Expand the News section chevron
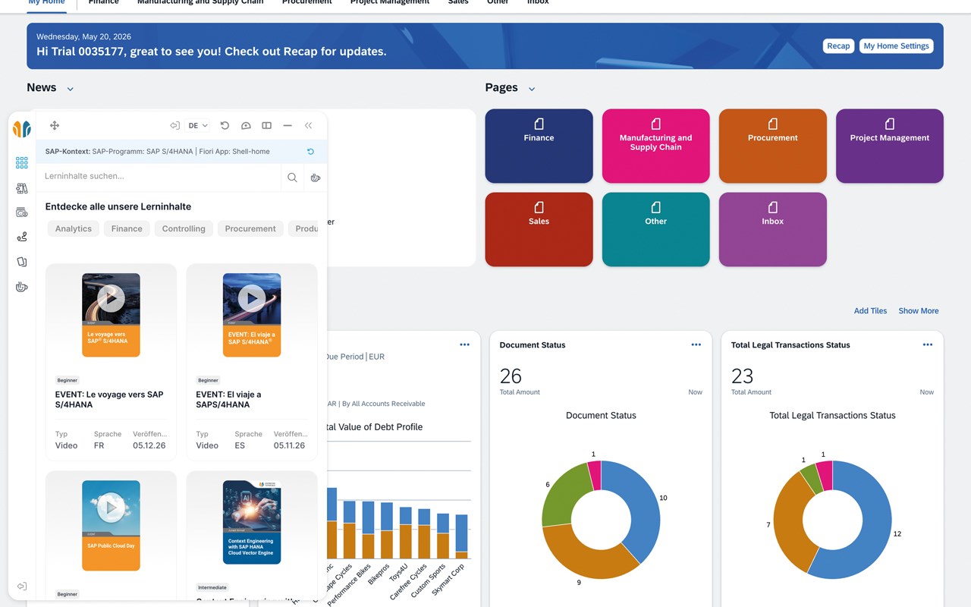Screen dimensions: 971x607 click(x=70, y=89)
